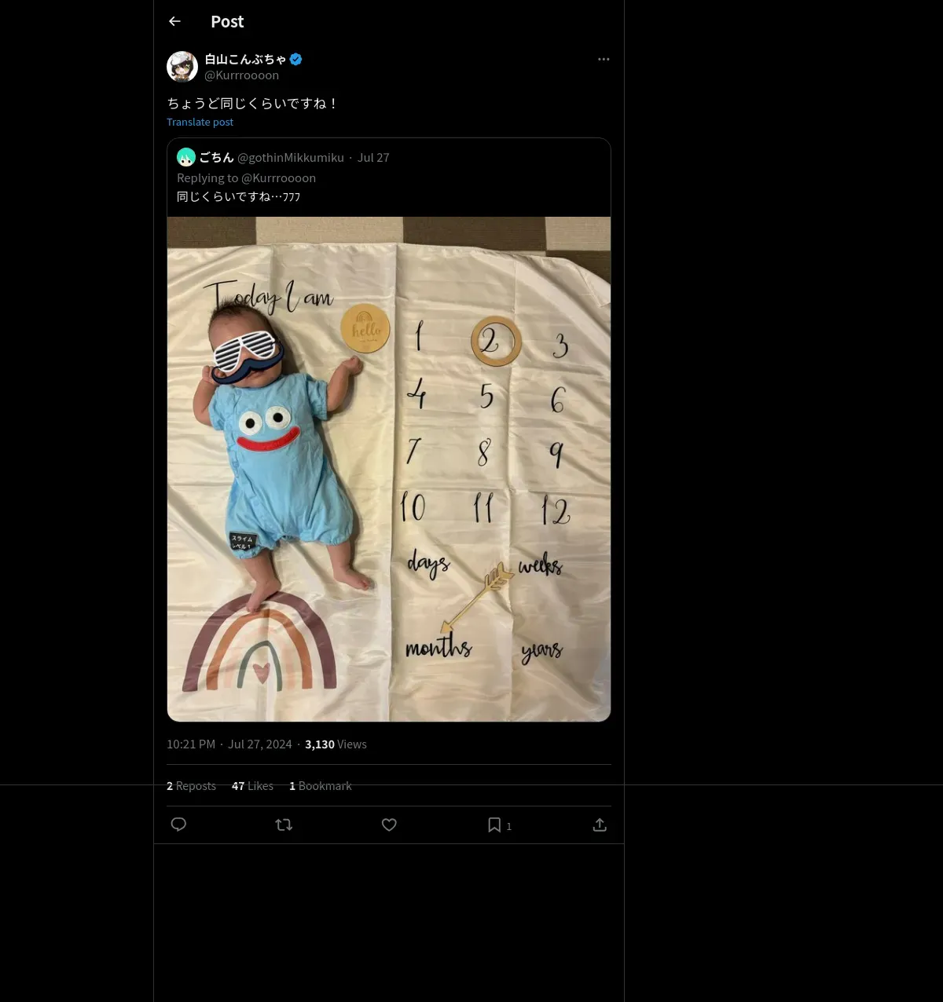Click the quoted reply text
This screenshot has width=943, height=1002.
click(238, 196)
